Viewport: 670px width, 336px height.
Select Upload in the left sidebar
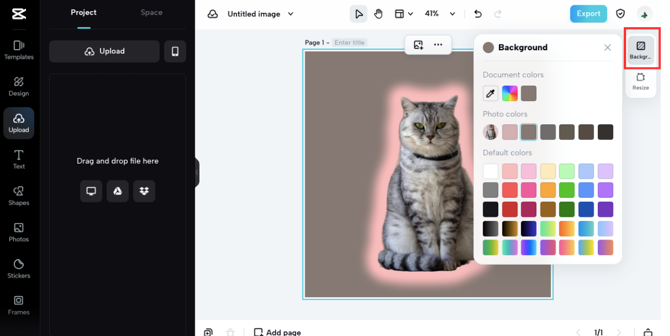[x=19, y=123]
